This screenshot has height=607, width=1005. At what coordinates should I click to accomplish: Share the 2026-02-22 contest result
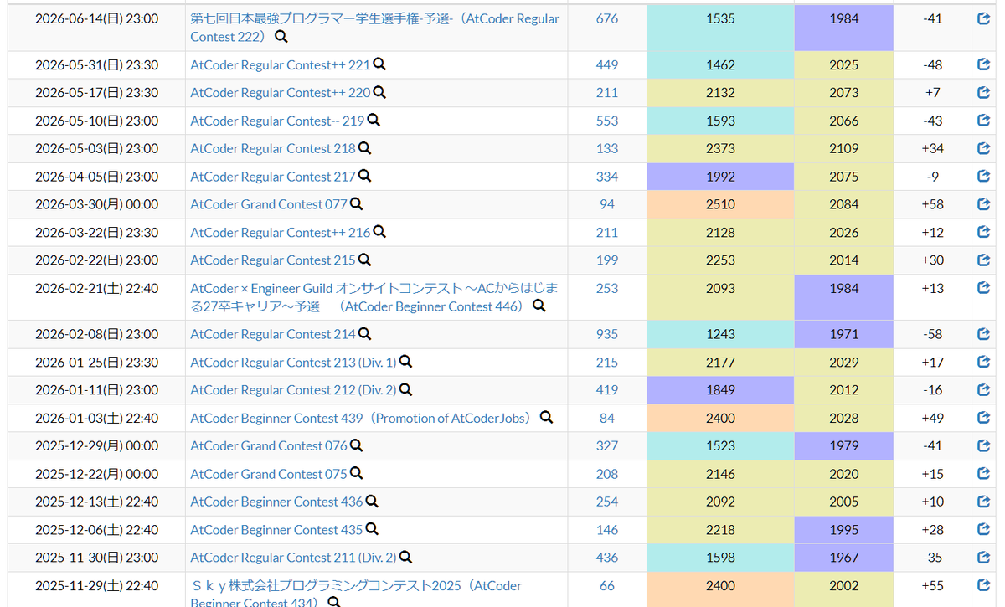coord(984,260)
